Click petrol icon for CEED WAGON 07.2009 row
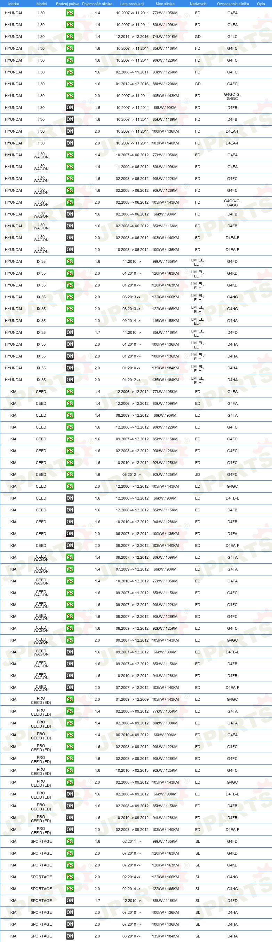This screenshot has height=942, width=272. coord(70,569)
